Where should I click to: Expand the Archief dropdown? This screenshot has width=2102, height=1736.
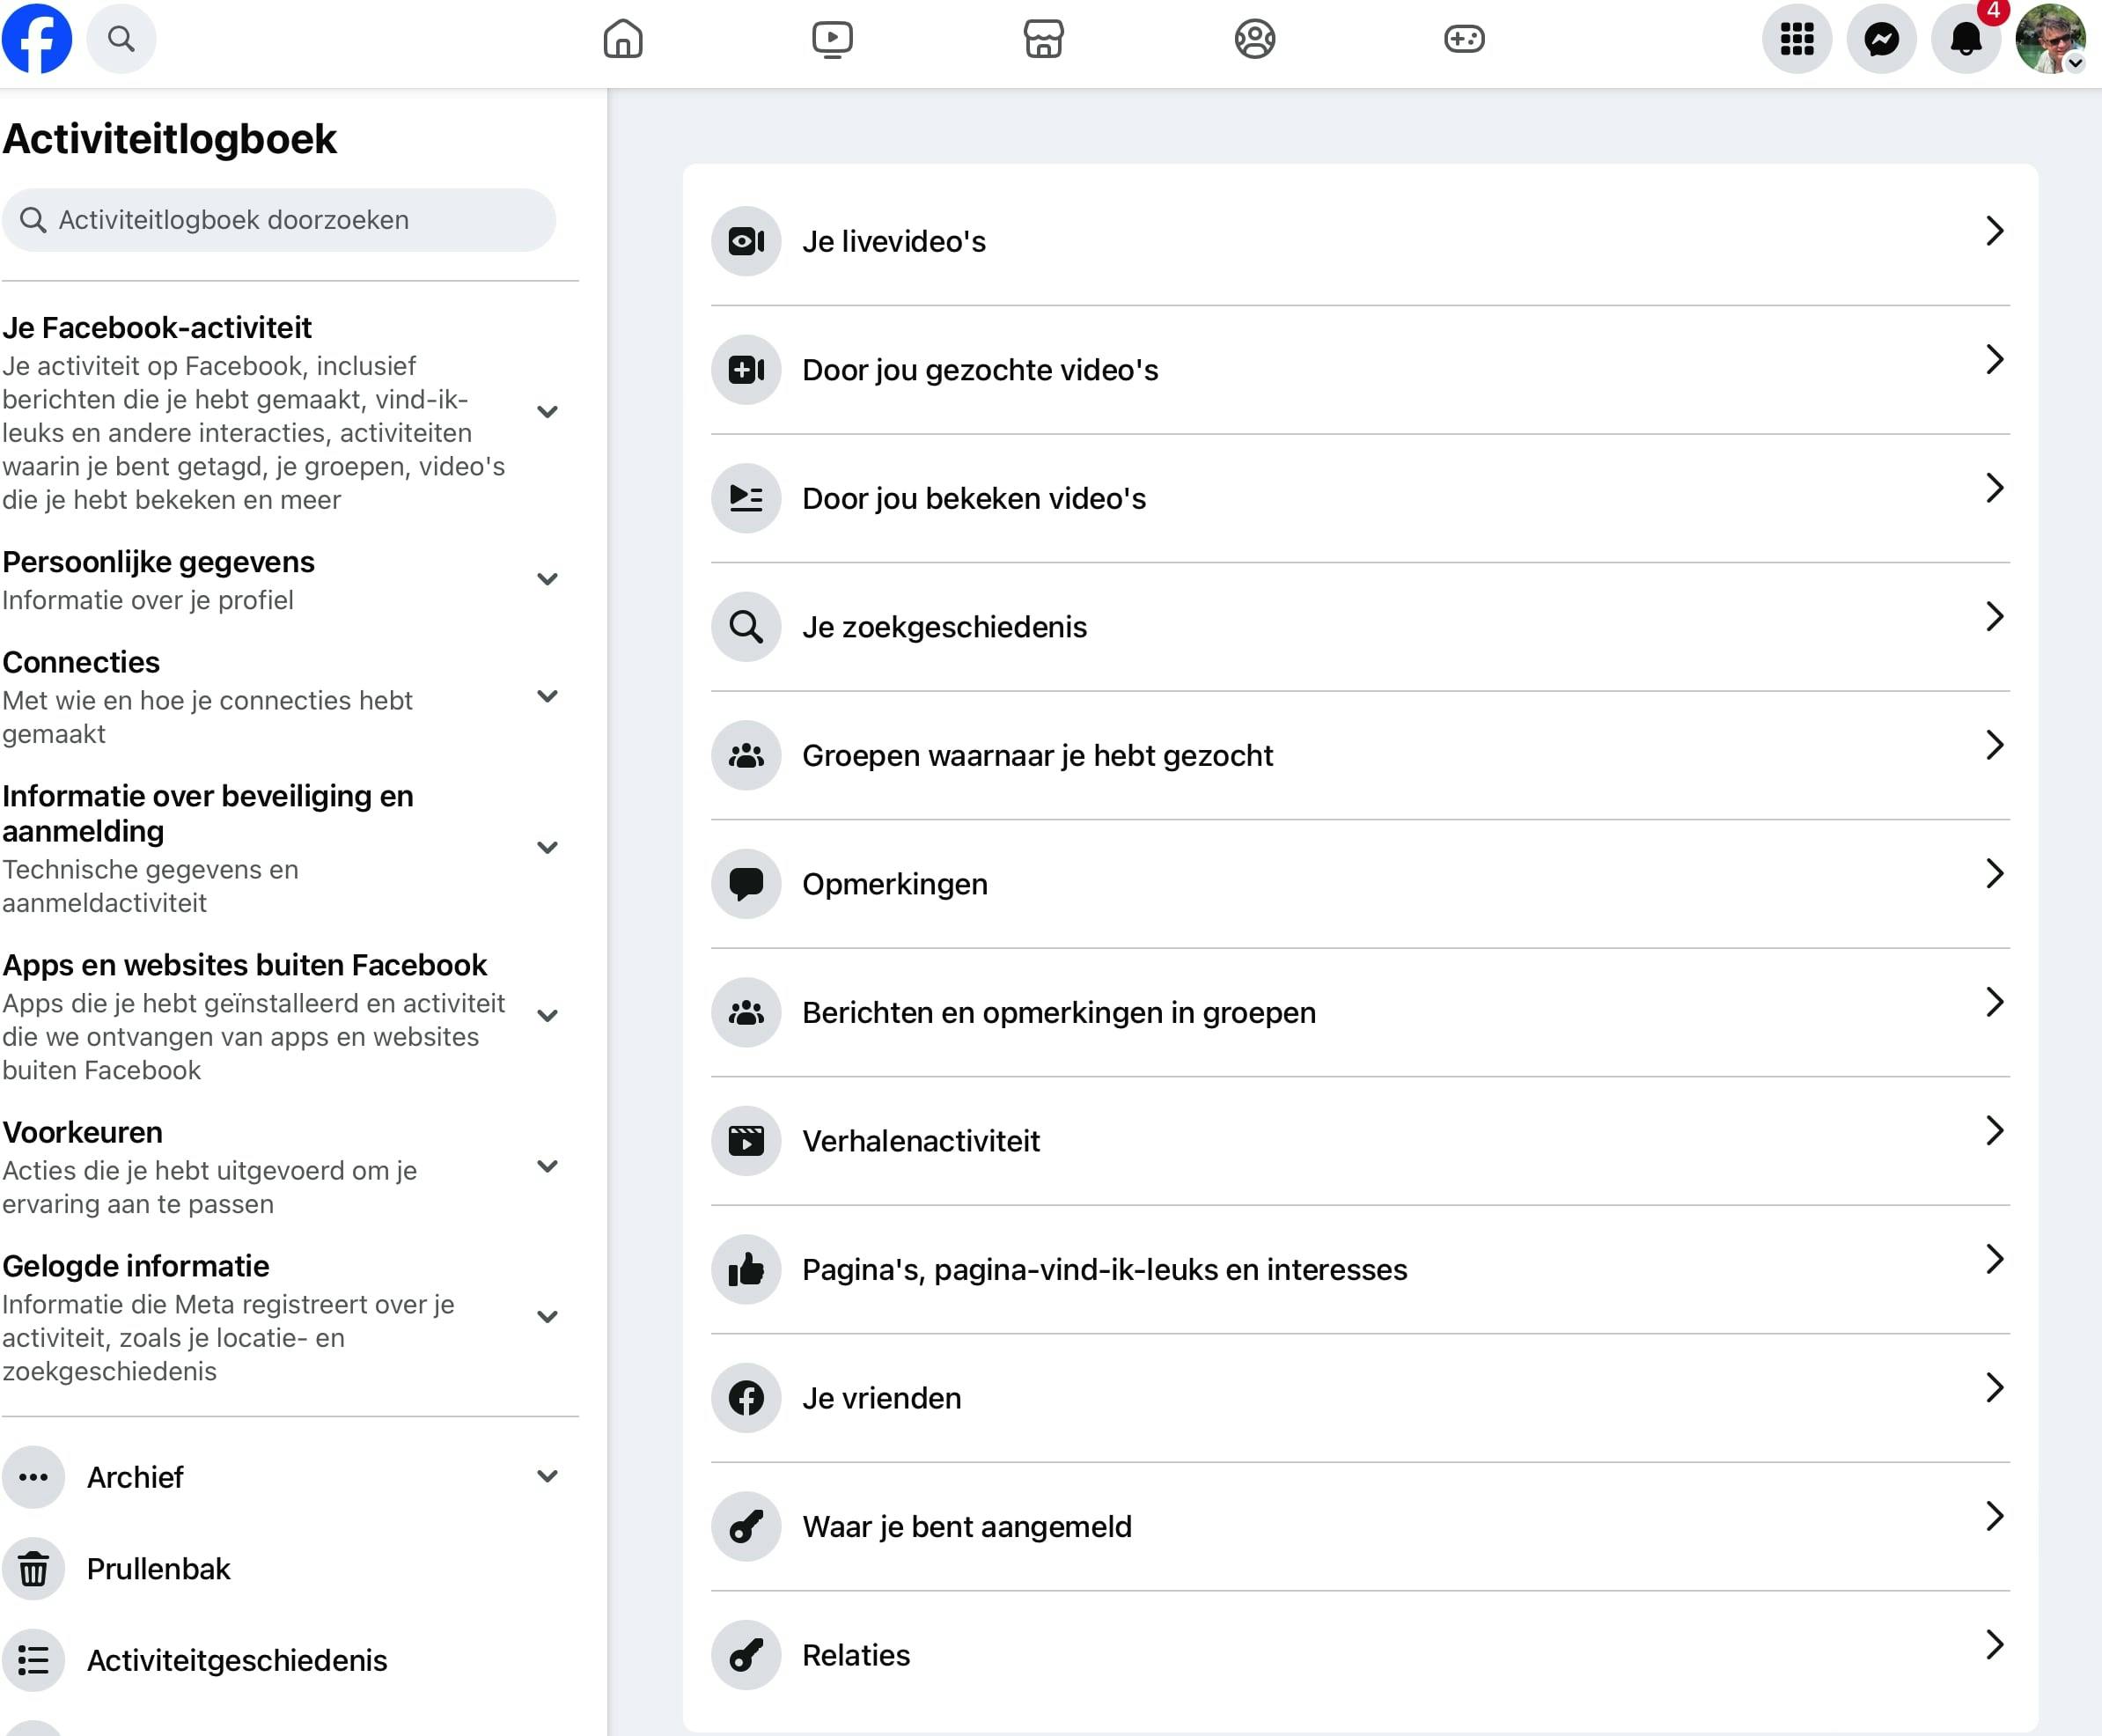click(547, 1476)
